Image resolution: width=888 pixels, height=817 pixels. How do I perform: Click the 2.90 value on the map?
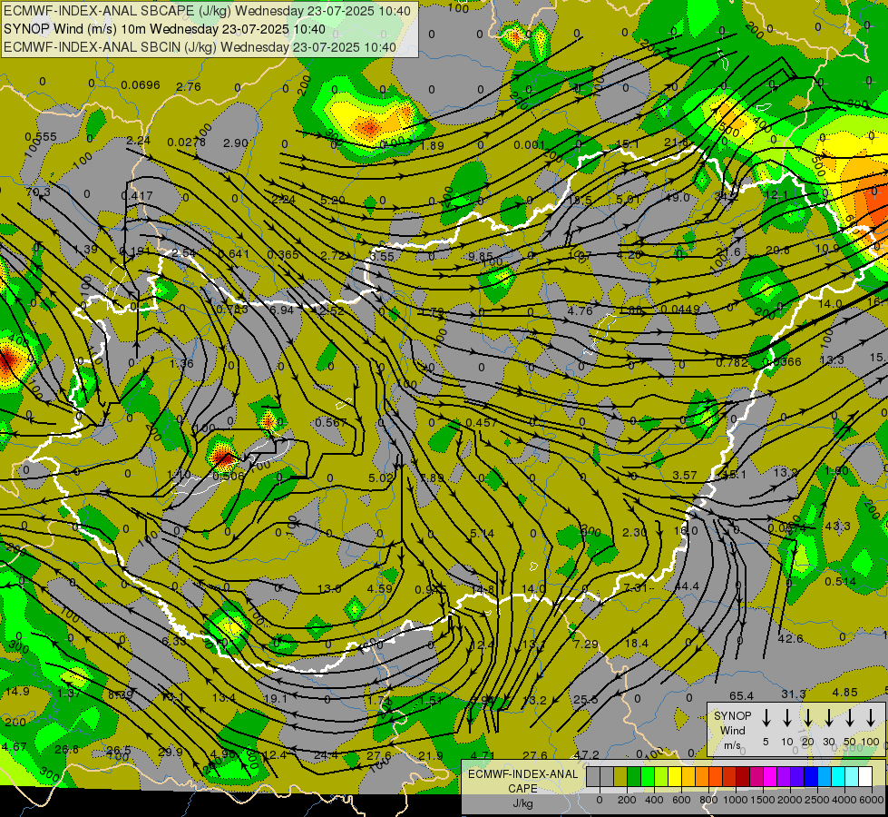coord(236,143)
